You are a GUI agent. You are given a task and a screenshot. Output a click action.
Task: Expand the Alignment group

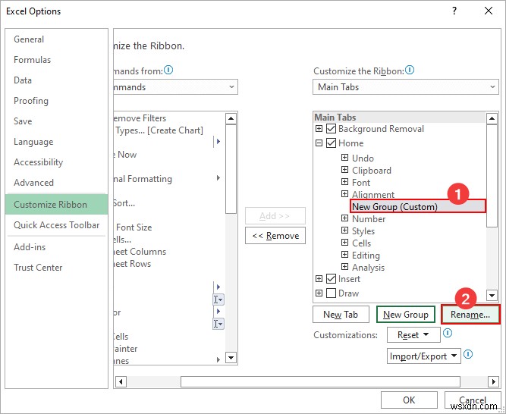344,194
